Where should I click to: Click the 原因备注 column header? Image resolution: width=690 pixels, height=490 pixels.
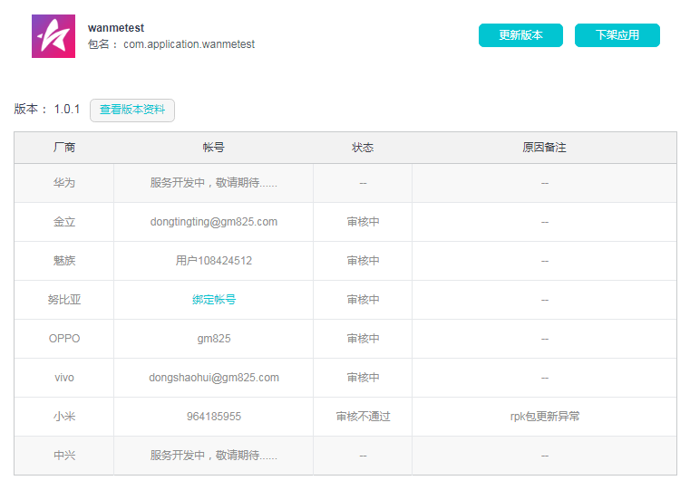coord(544,148)
